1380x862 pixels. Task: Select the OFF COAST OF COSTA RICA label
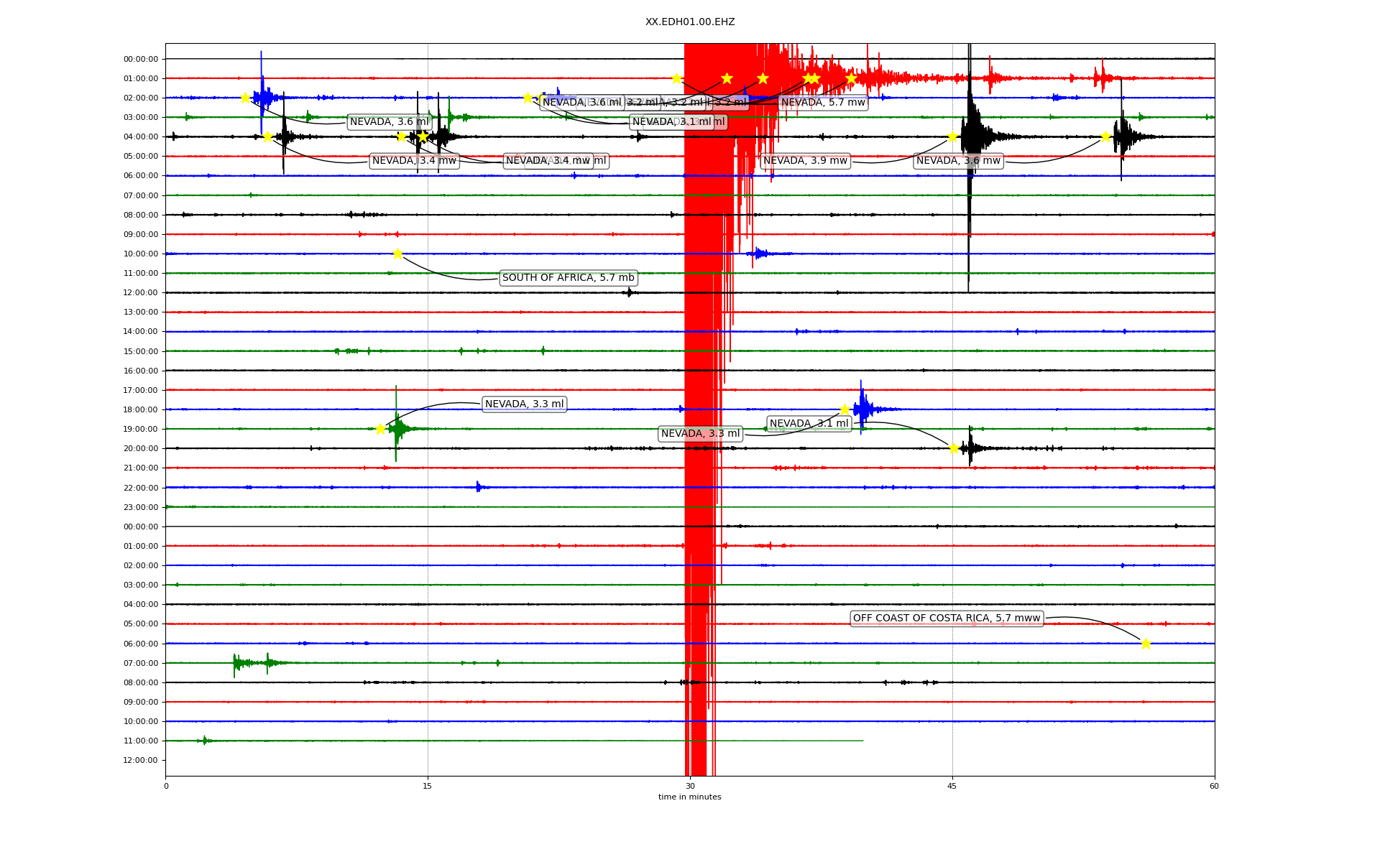click(x=946, y=618)
